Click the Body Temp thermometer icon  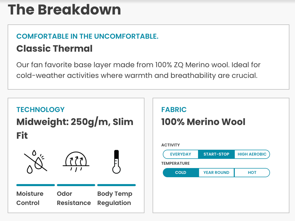click(116, 162)
